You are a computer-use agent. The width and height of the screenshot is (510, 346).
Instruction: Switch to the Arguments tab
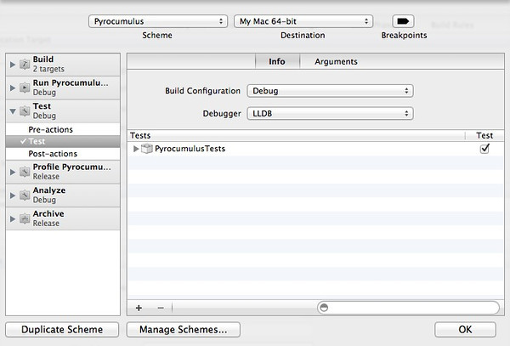click(x=336, y=61)
